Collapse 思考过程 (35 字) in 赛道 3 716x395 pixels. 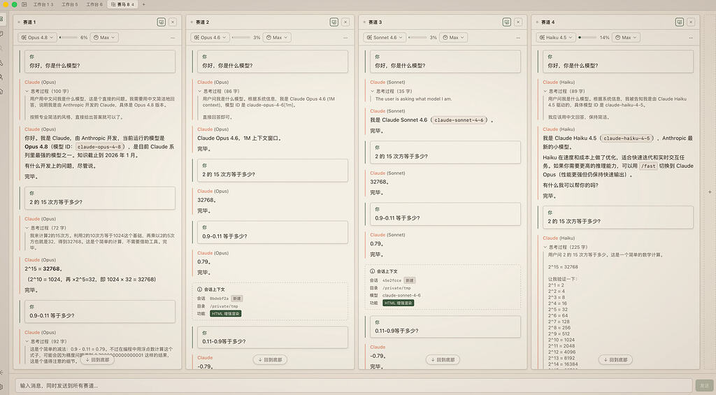[x=392, y=92]
